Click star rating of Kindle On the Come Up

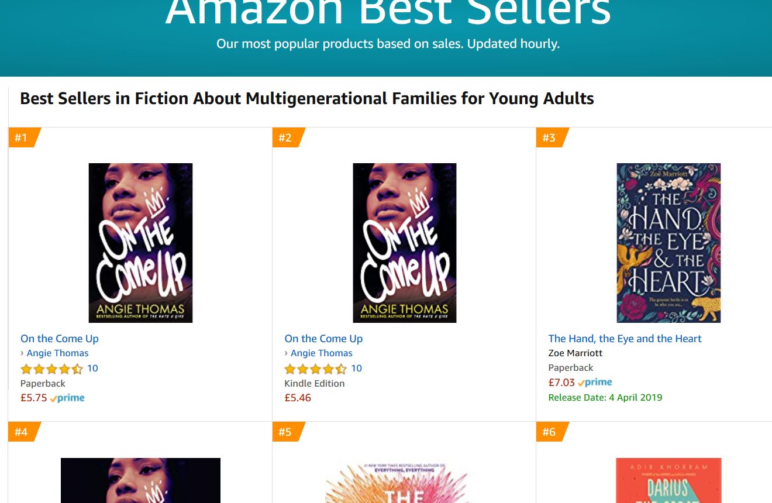315,369
